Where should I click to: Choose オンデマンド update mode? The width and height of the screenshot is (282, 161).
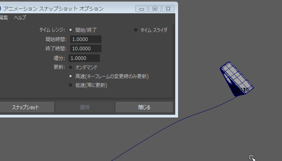[70, 67]
